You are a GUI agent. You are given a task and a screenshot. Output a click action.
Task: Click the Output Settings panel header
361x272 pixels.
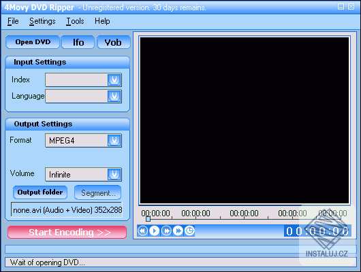[67, 124]
